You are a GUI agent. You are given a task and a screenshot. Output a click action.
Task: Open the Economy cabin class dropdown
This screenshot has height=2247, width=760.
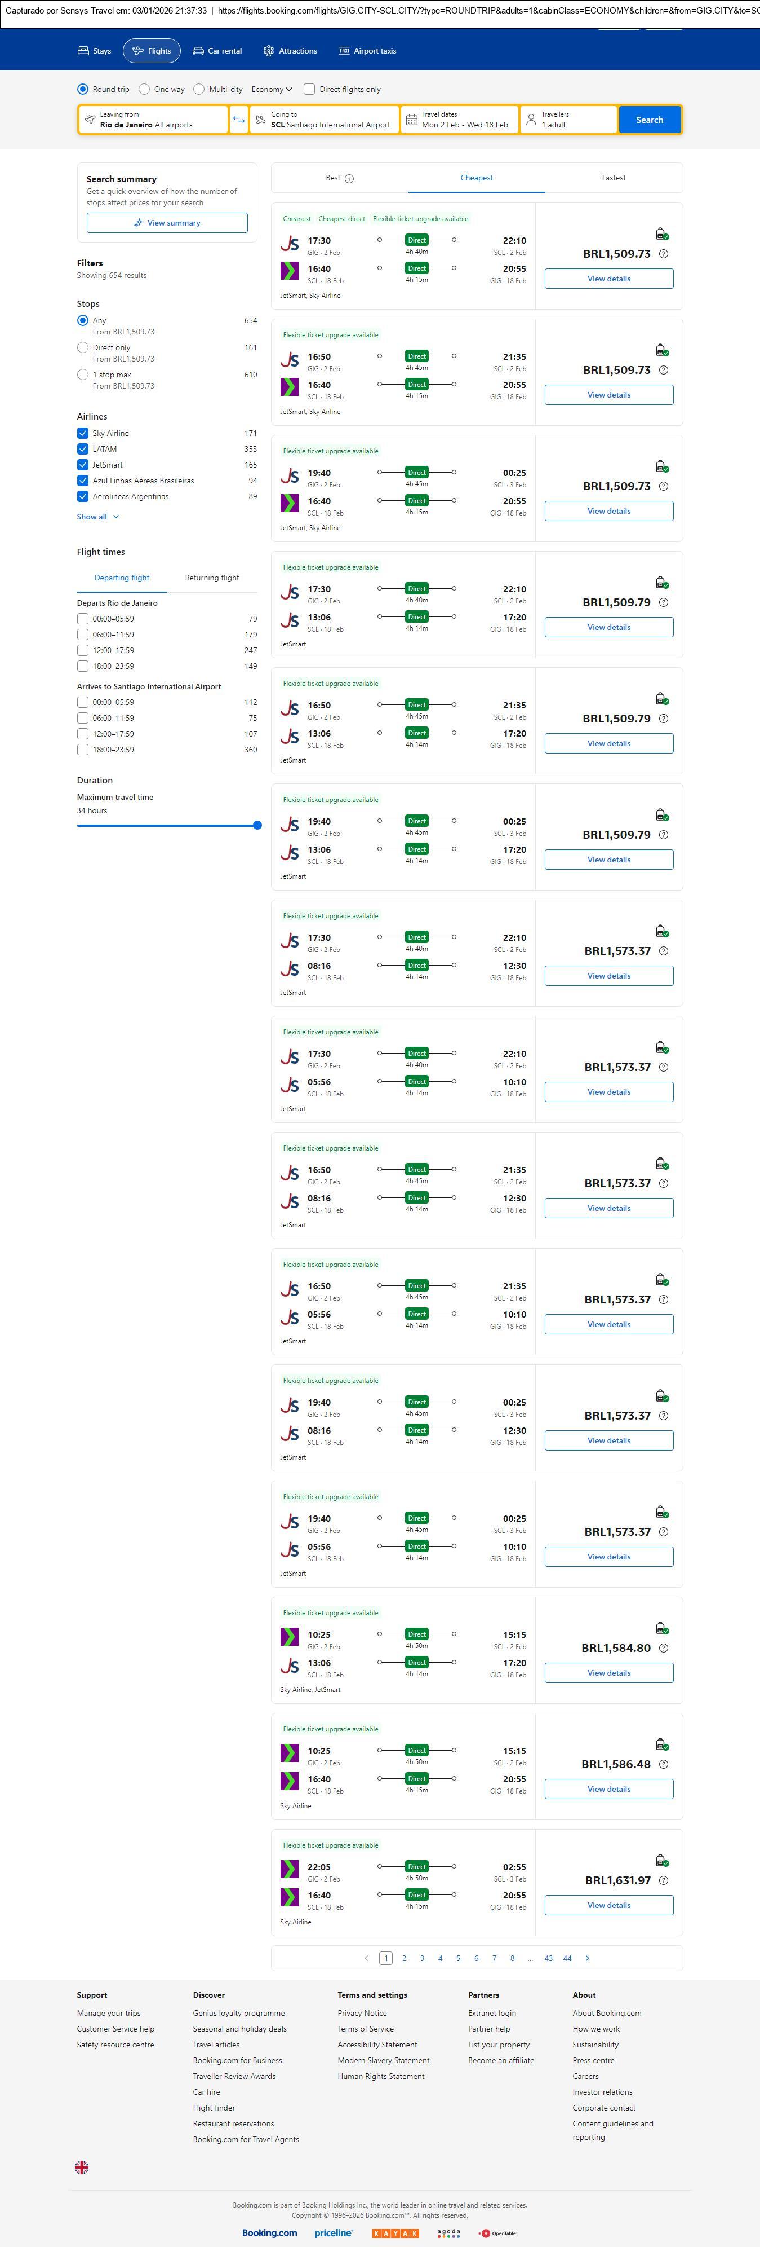pos(272,89)
